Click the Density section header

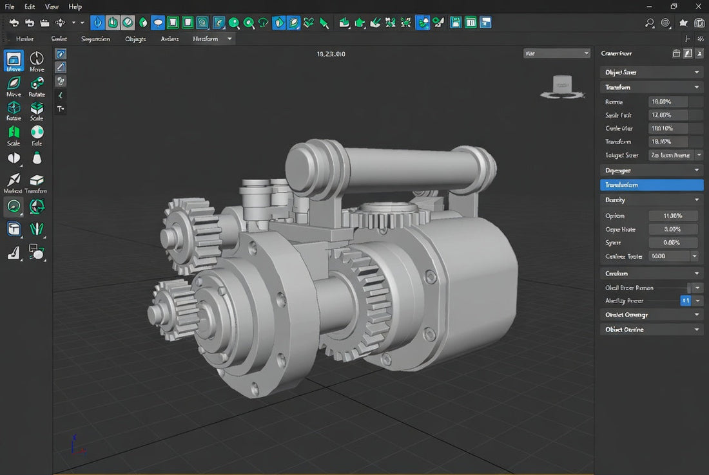[x=651, y=200]
